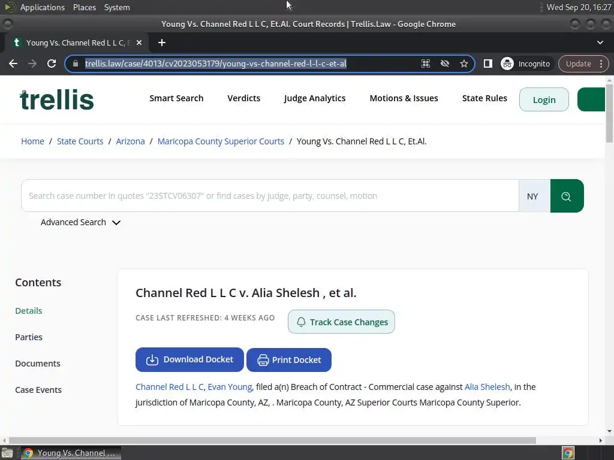Click the bell icon in Track Case Changes
Image resolution: width=614 pixels, height=460 pixels.
[x=301, y=322]
